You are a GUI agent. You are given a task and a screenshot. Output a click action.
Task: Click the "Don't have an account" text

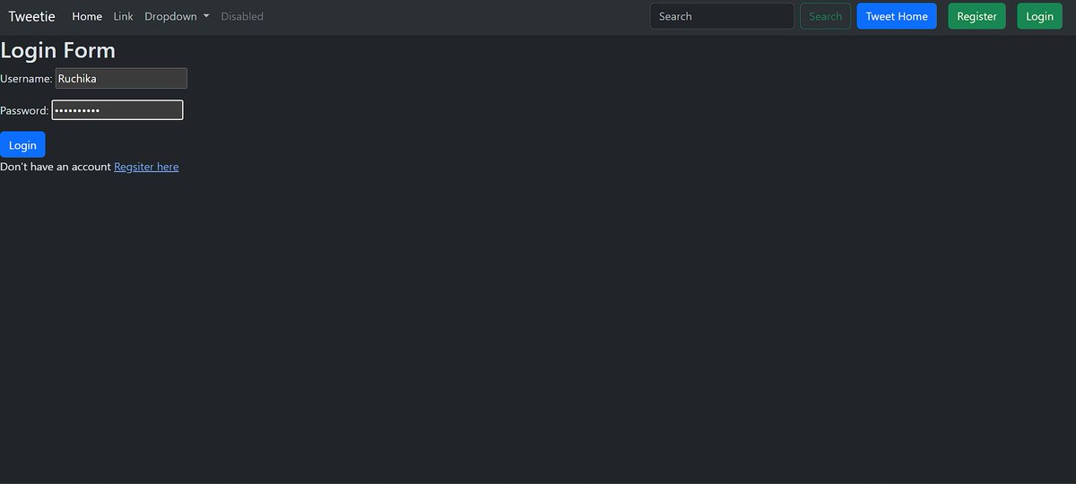[56, 167]
